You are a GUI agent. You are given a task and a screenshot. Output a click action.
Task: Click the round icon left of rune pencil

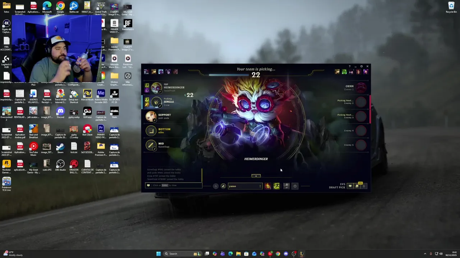[x=216, y=186]
